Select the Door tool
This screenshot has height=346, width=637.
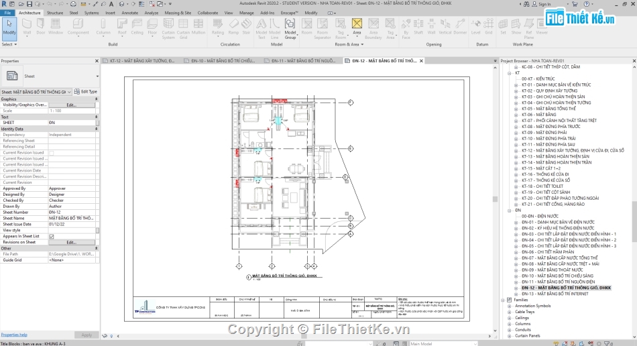[x=41, y=27]
